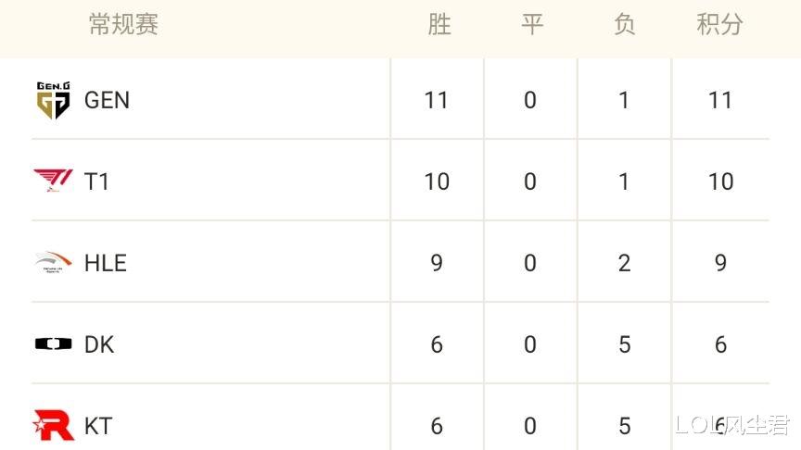Click the T1 red team logo

click(53, 181)
